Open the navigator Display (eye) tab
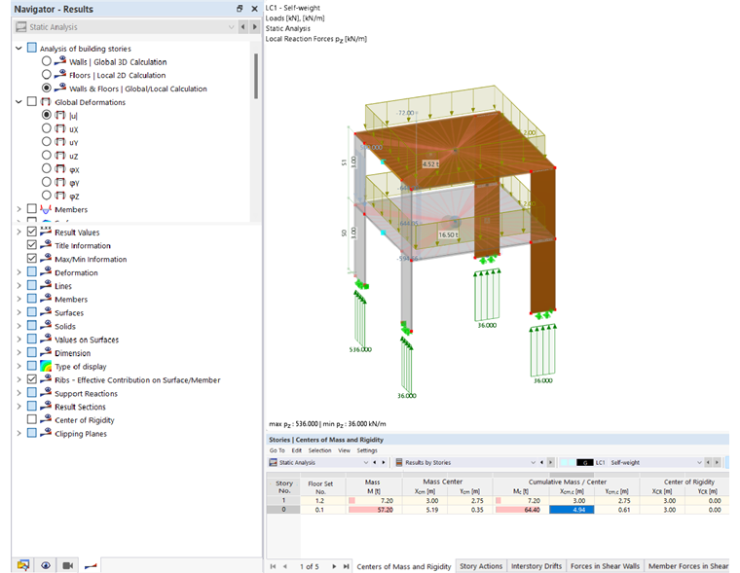Screen dimensions: 740x573 click(x=46, y=565)
